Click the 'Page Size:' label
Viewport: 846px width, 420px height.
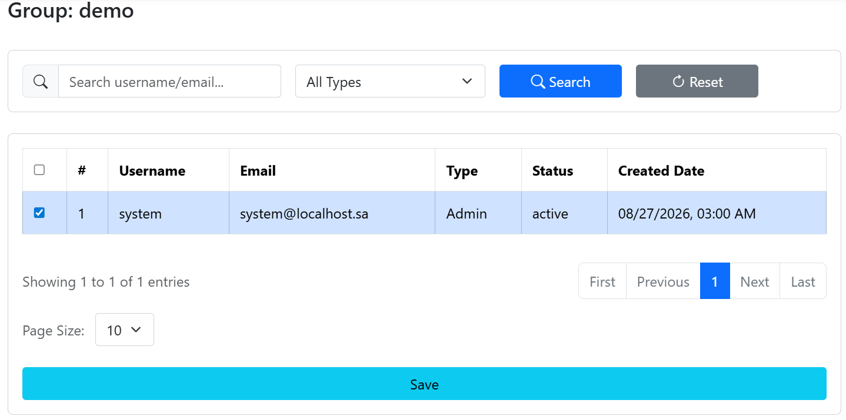point(54,331)
